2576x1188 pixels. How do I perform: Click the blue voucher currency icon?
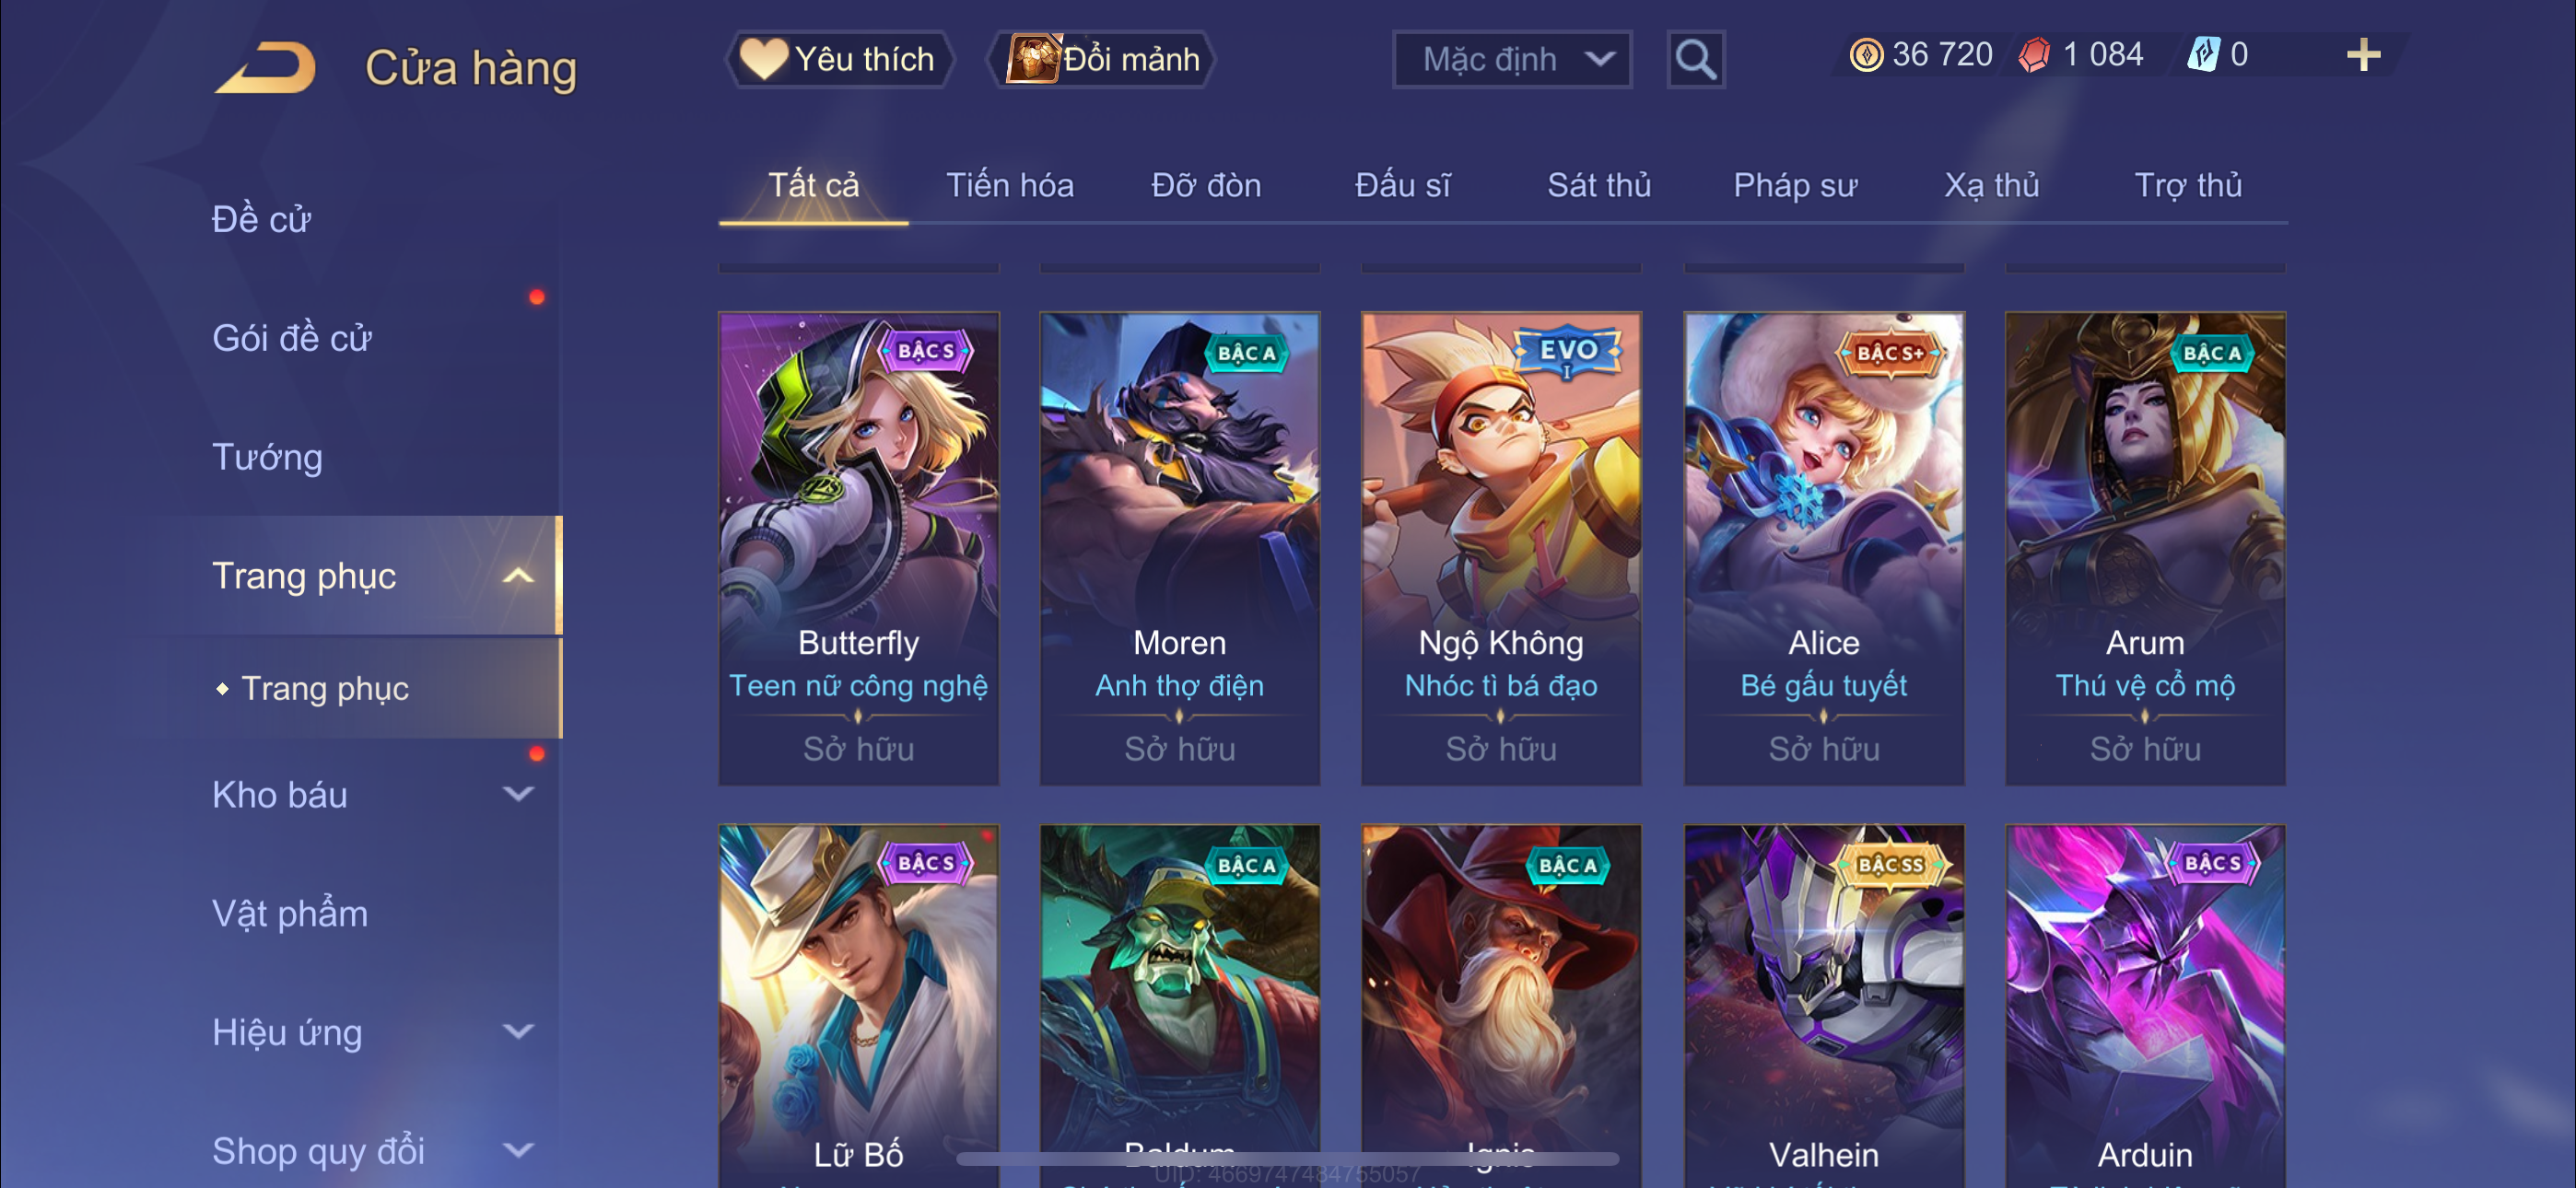tap(2203, 55)
